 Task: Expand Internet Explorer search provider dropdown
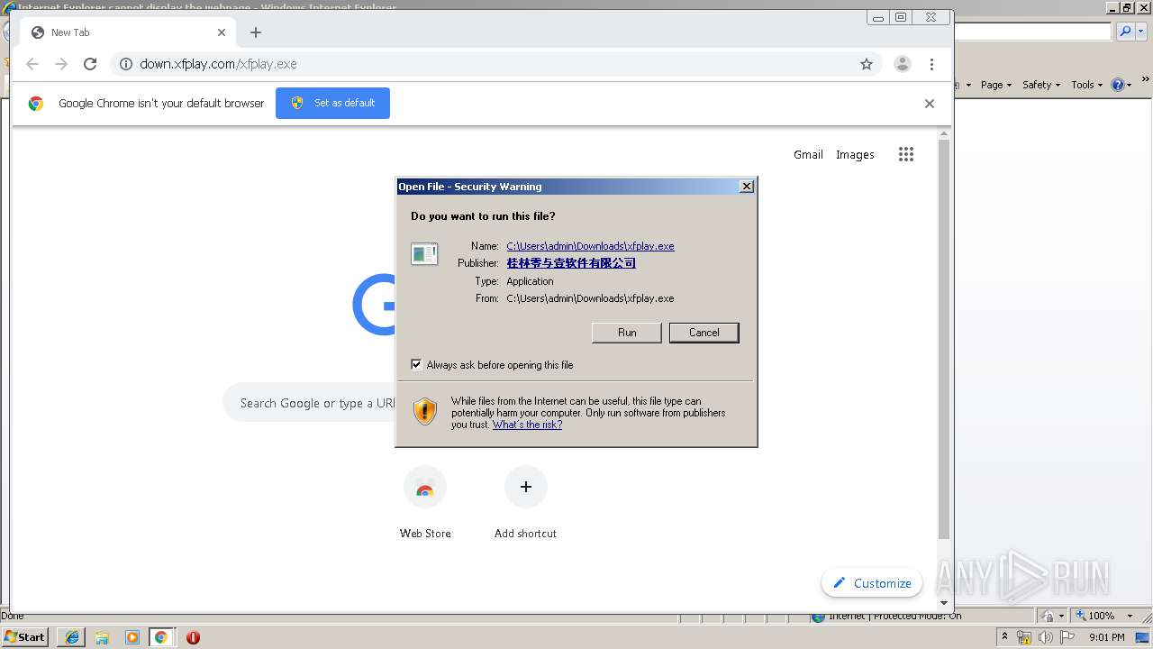pyautogui.click(x=1141, y=32)
